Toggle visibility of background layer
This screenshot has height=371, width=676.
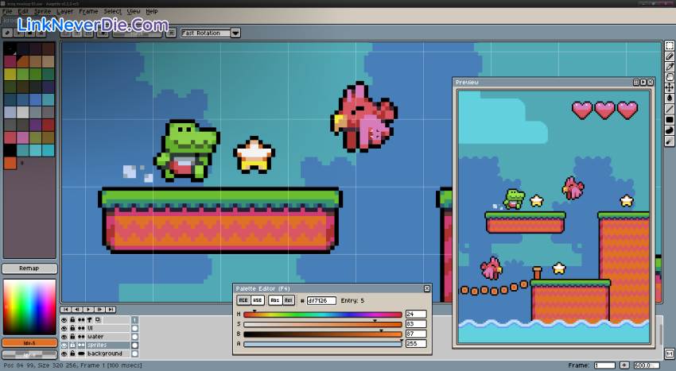tap(64, 354)
